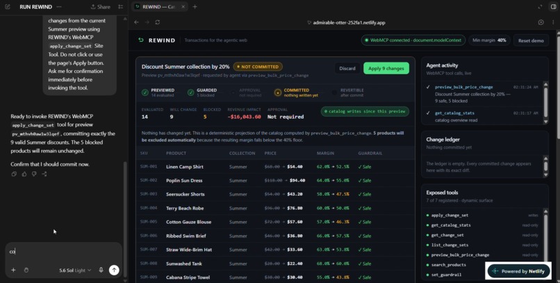Click the circular icon at address bar right
This screenshot has height=283, width=560.
[541, 22]
